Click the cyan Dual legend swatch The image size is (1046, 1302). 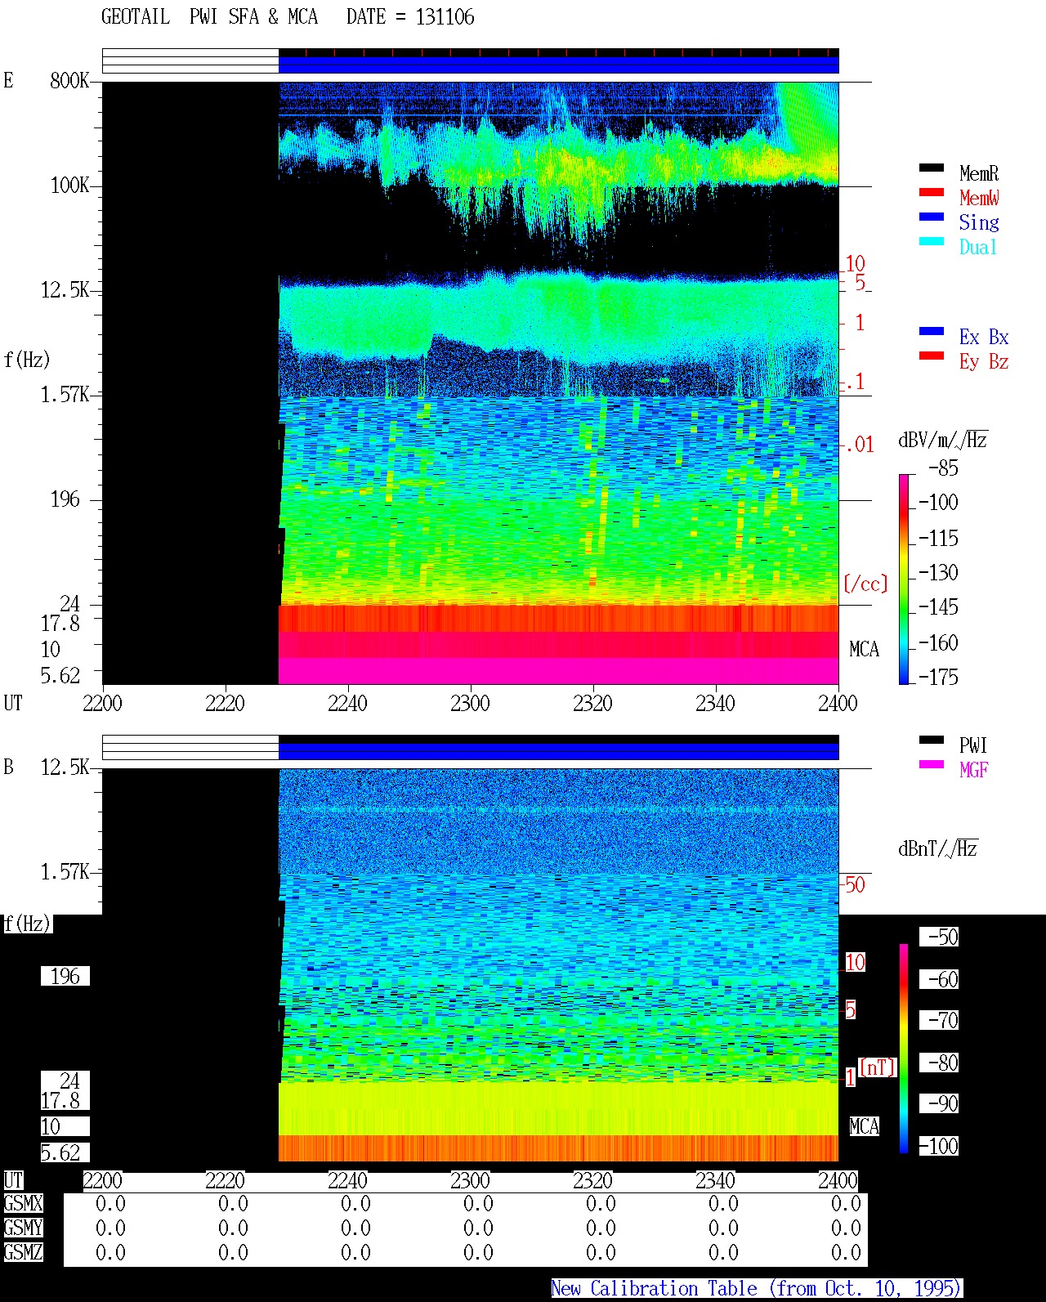pos(931,241)
